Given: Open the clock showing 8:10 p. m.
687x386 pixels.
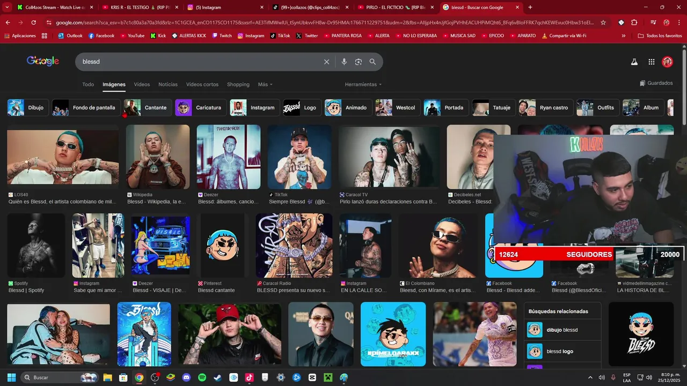Looking at the screenshot, I should coord(670,377).
